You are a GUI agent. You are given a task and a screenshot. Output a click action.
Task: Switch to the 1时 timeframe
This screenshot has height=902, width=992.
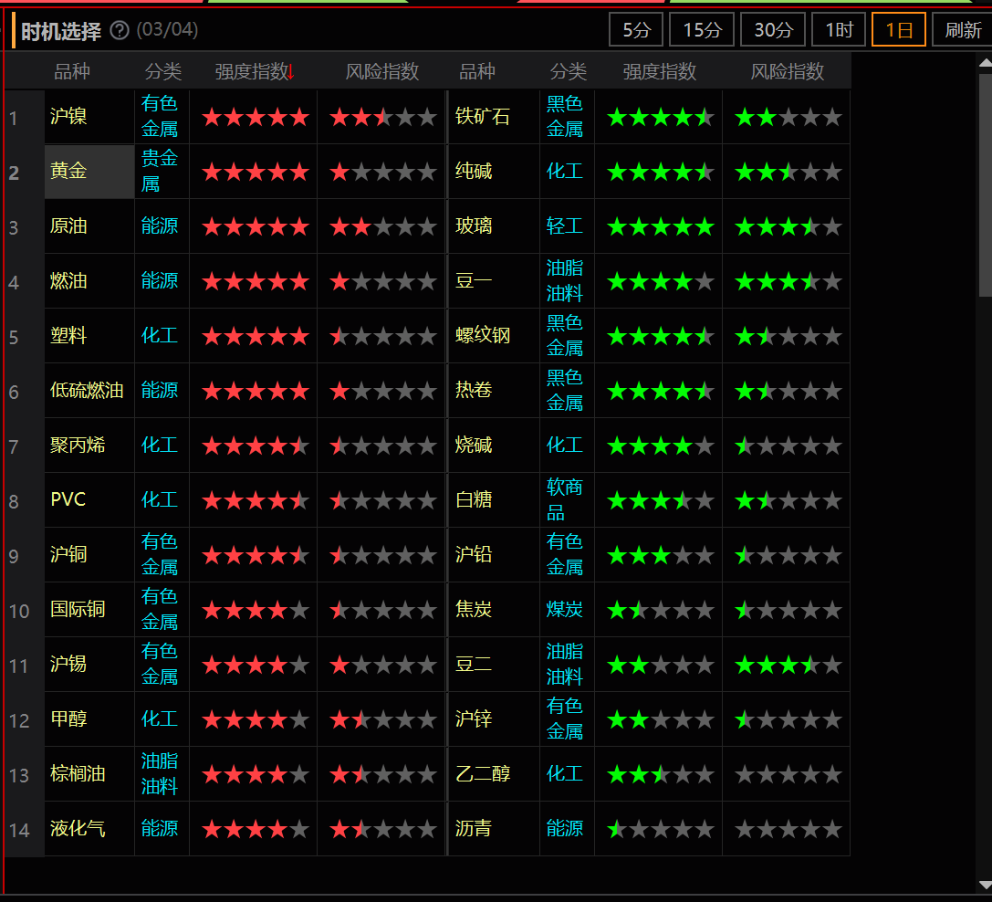click(839, 30)
